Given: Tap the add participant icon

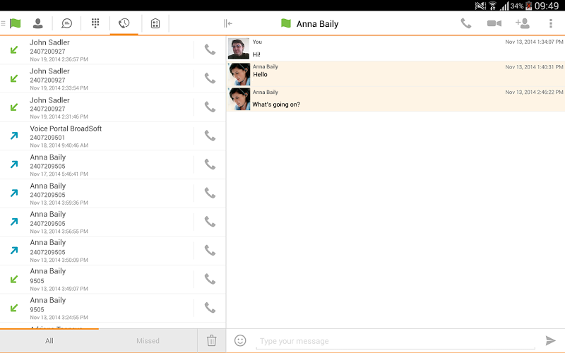Looking at the screenshot, I should tap(523, 23).
